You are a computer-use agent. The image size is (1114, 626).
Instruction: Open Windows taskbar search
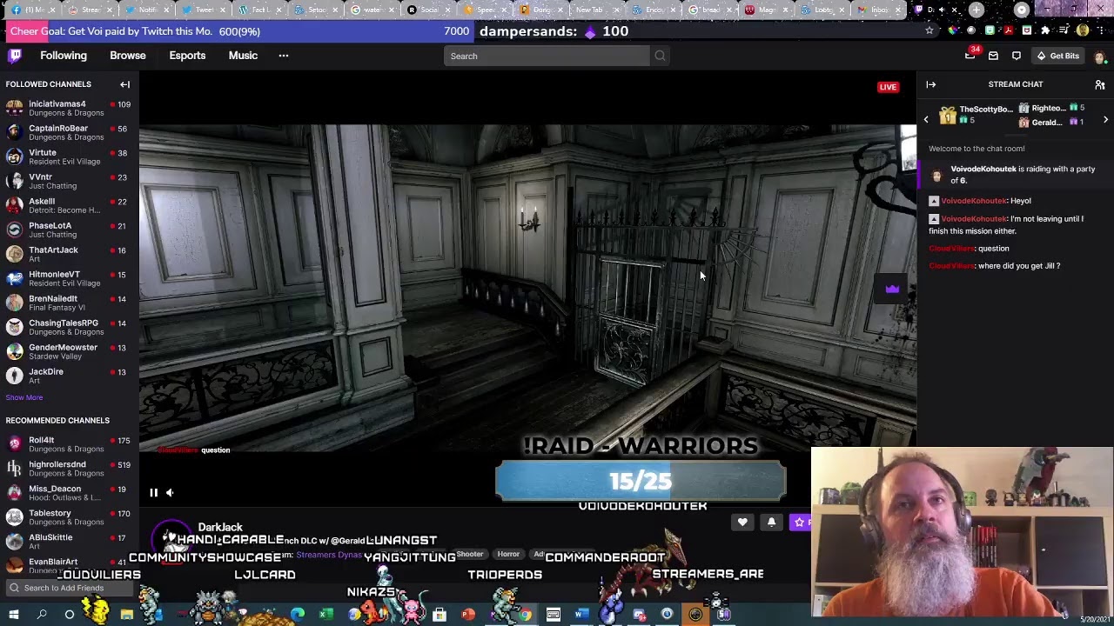pos(42,615)
